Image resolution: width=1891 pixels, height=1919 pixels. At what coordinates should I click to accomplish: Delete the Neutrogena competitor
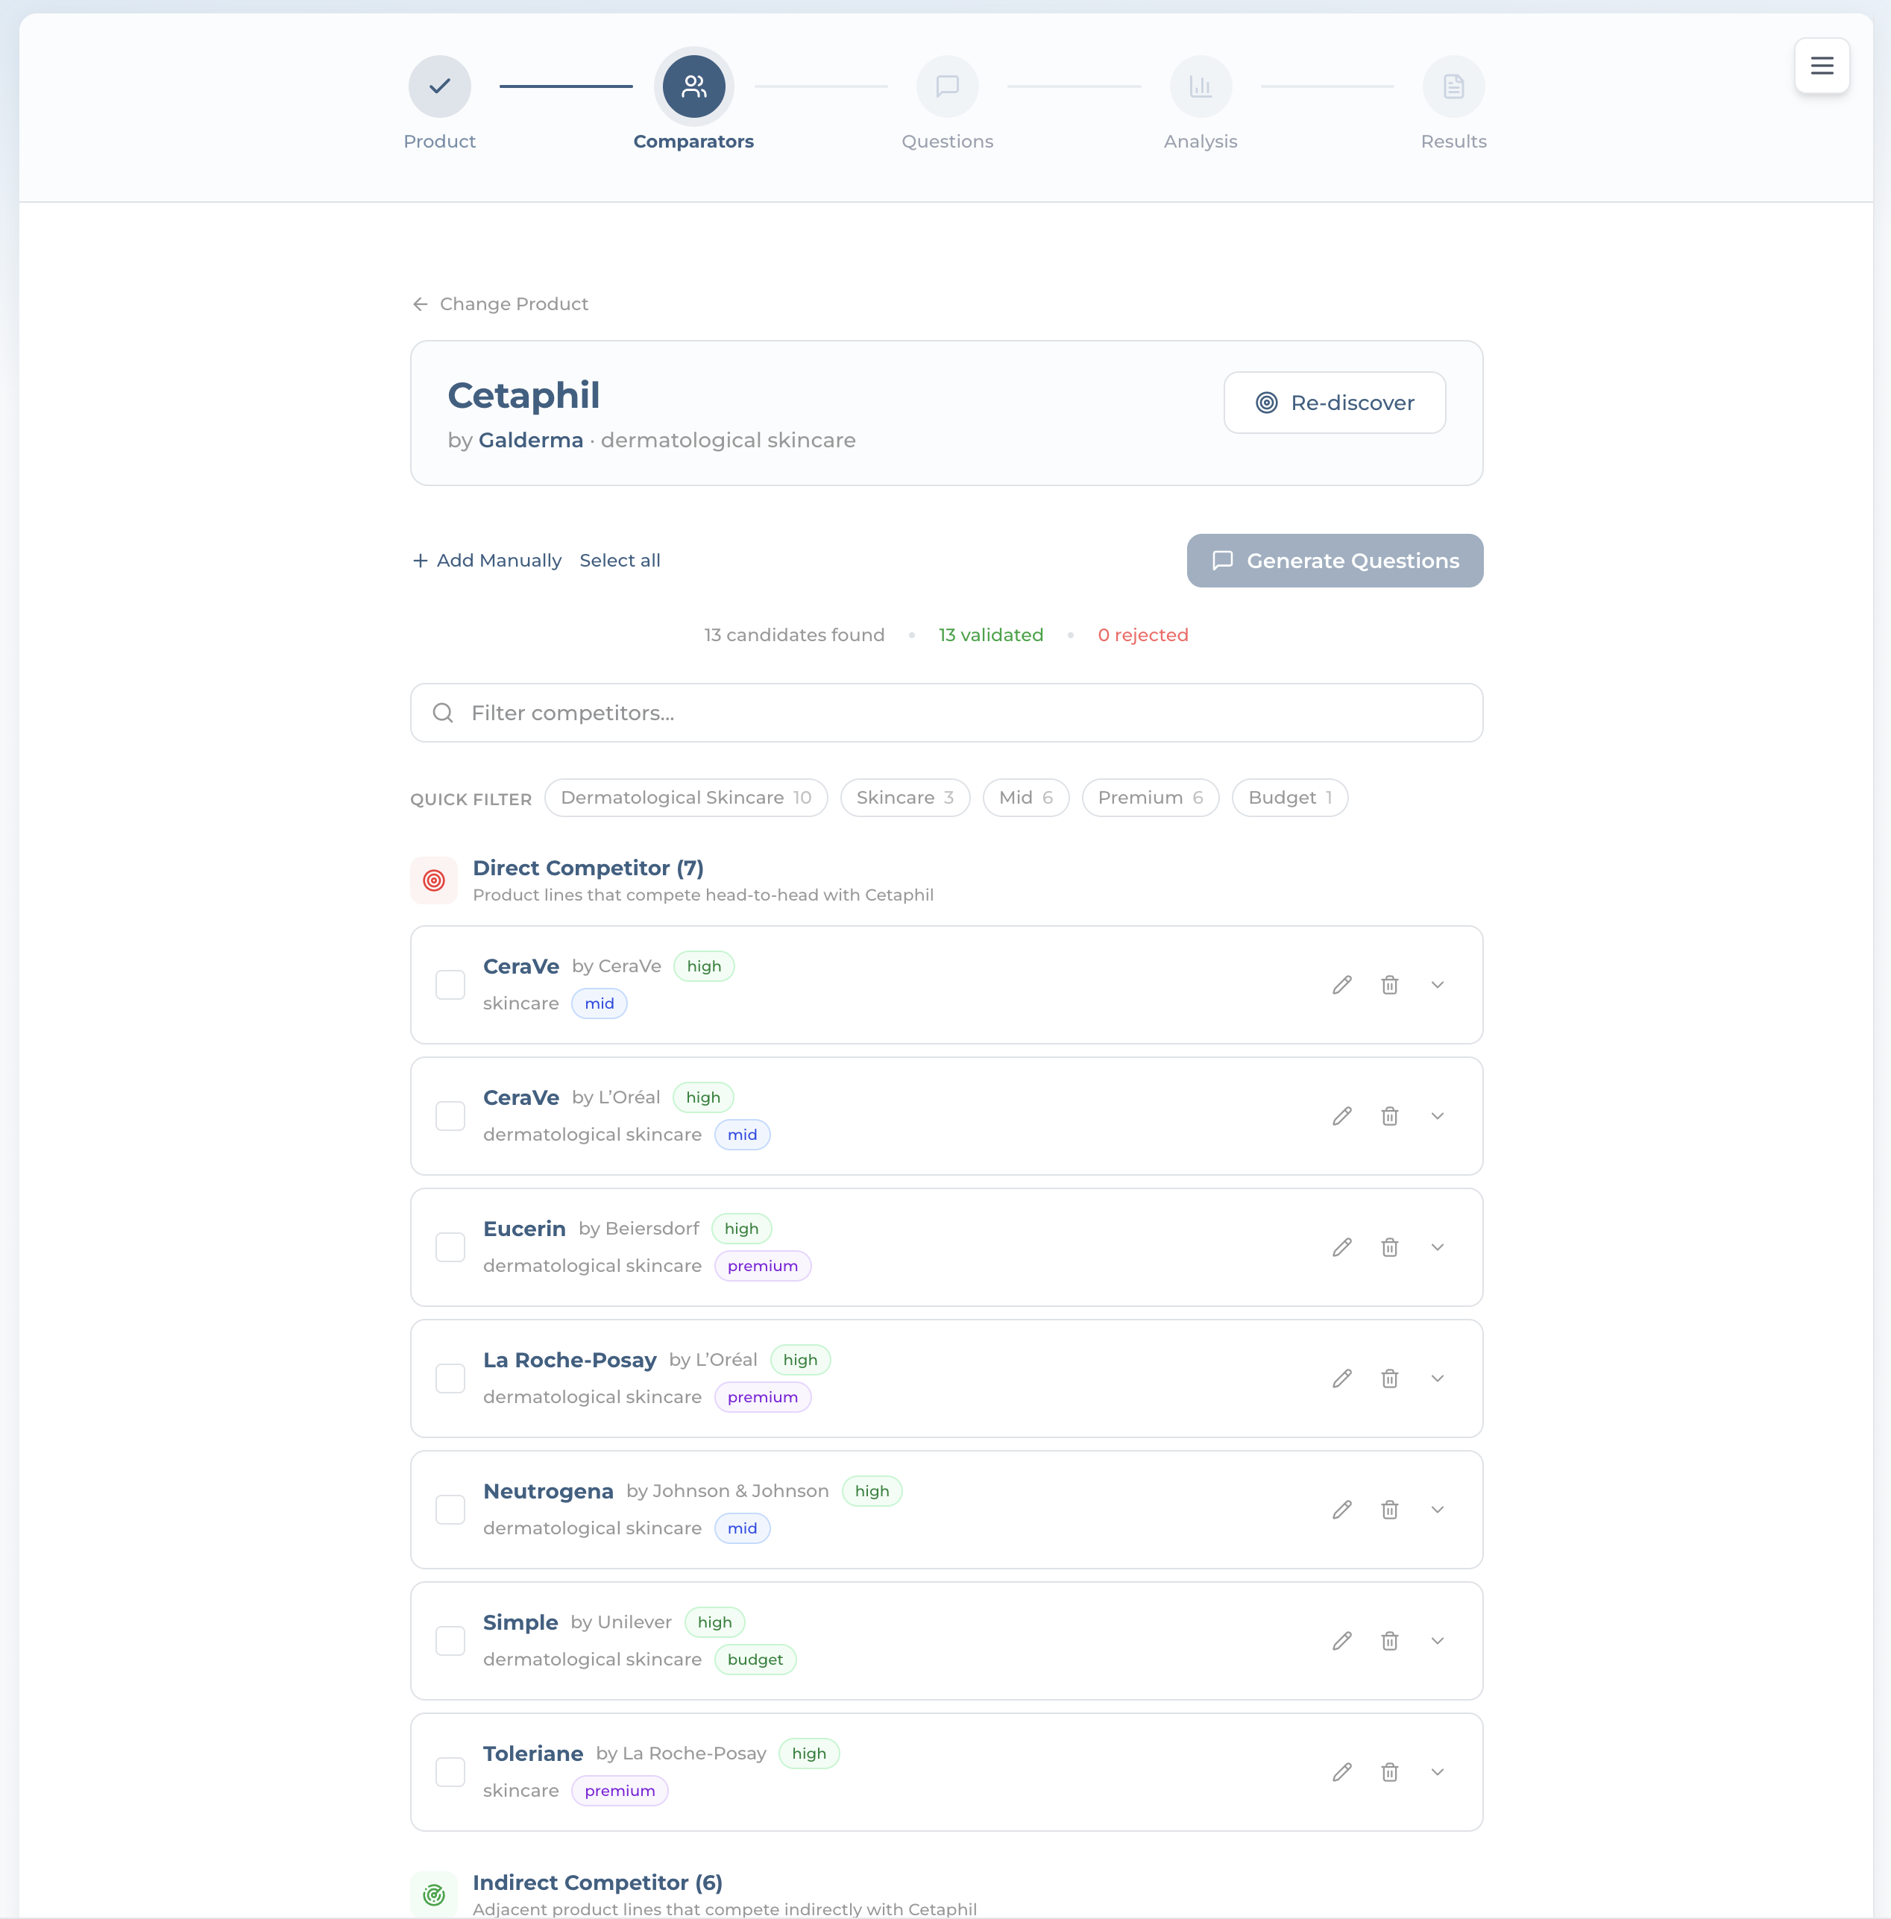tap(1389, 1509)
